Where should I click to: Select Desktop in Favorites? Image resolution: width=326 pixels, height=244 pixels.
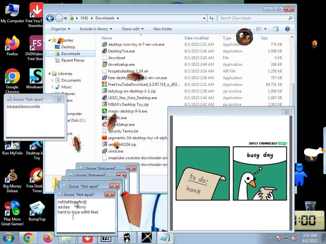click(x=68, y=47)
